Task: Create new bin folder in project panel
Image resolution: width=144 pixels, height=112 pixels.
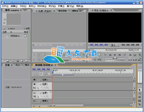Action: click(22, 61)
